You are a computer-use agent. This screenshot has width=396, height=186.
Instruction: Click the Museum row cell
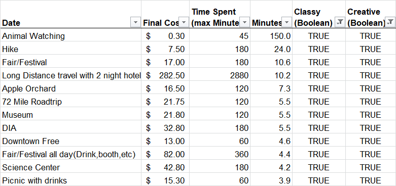tap(70, 115)
